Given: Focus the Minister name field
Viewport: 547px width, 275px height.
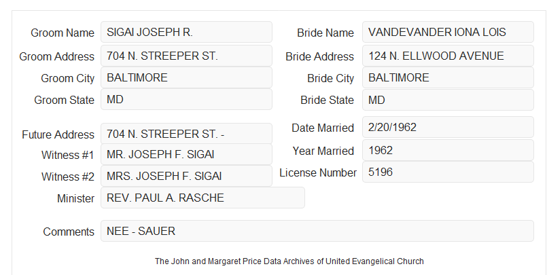Looking at the screenshot, I should pyautogui.click(x=202, y=198).
